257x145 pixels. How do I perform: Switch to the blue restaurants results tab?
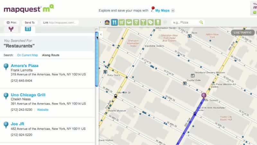[28, 29]
